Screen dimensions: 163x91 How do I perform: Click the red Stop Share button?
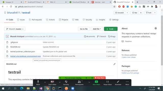pyautogui.click(x=100, y=78)
